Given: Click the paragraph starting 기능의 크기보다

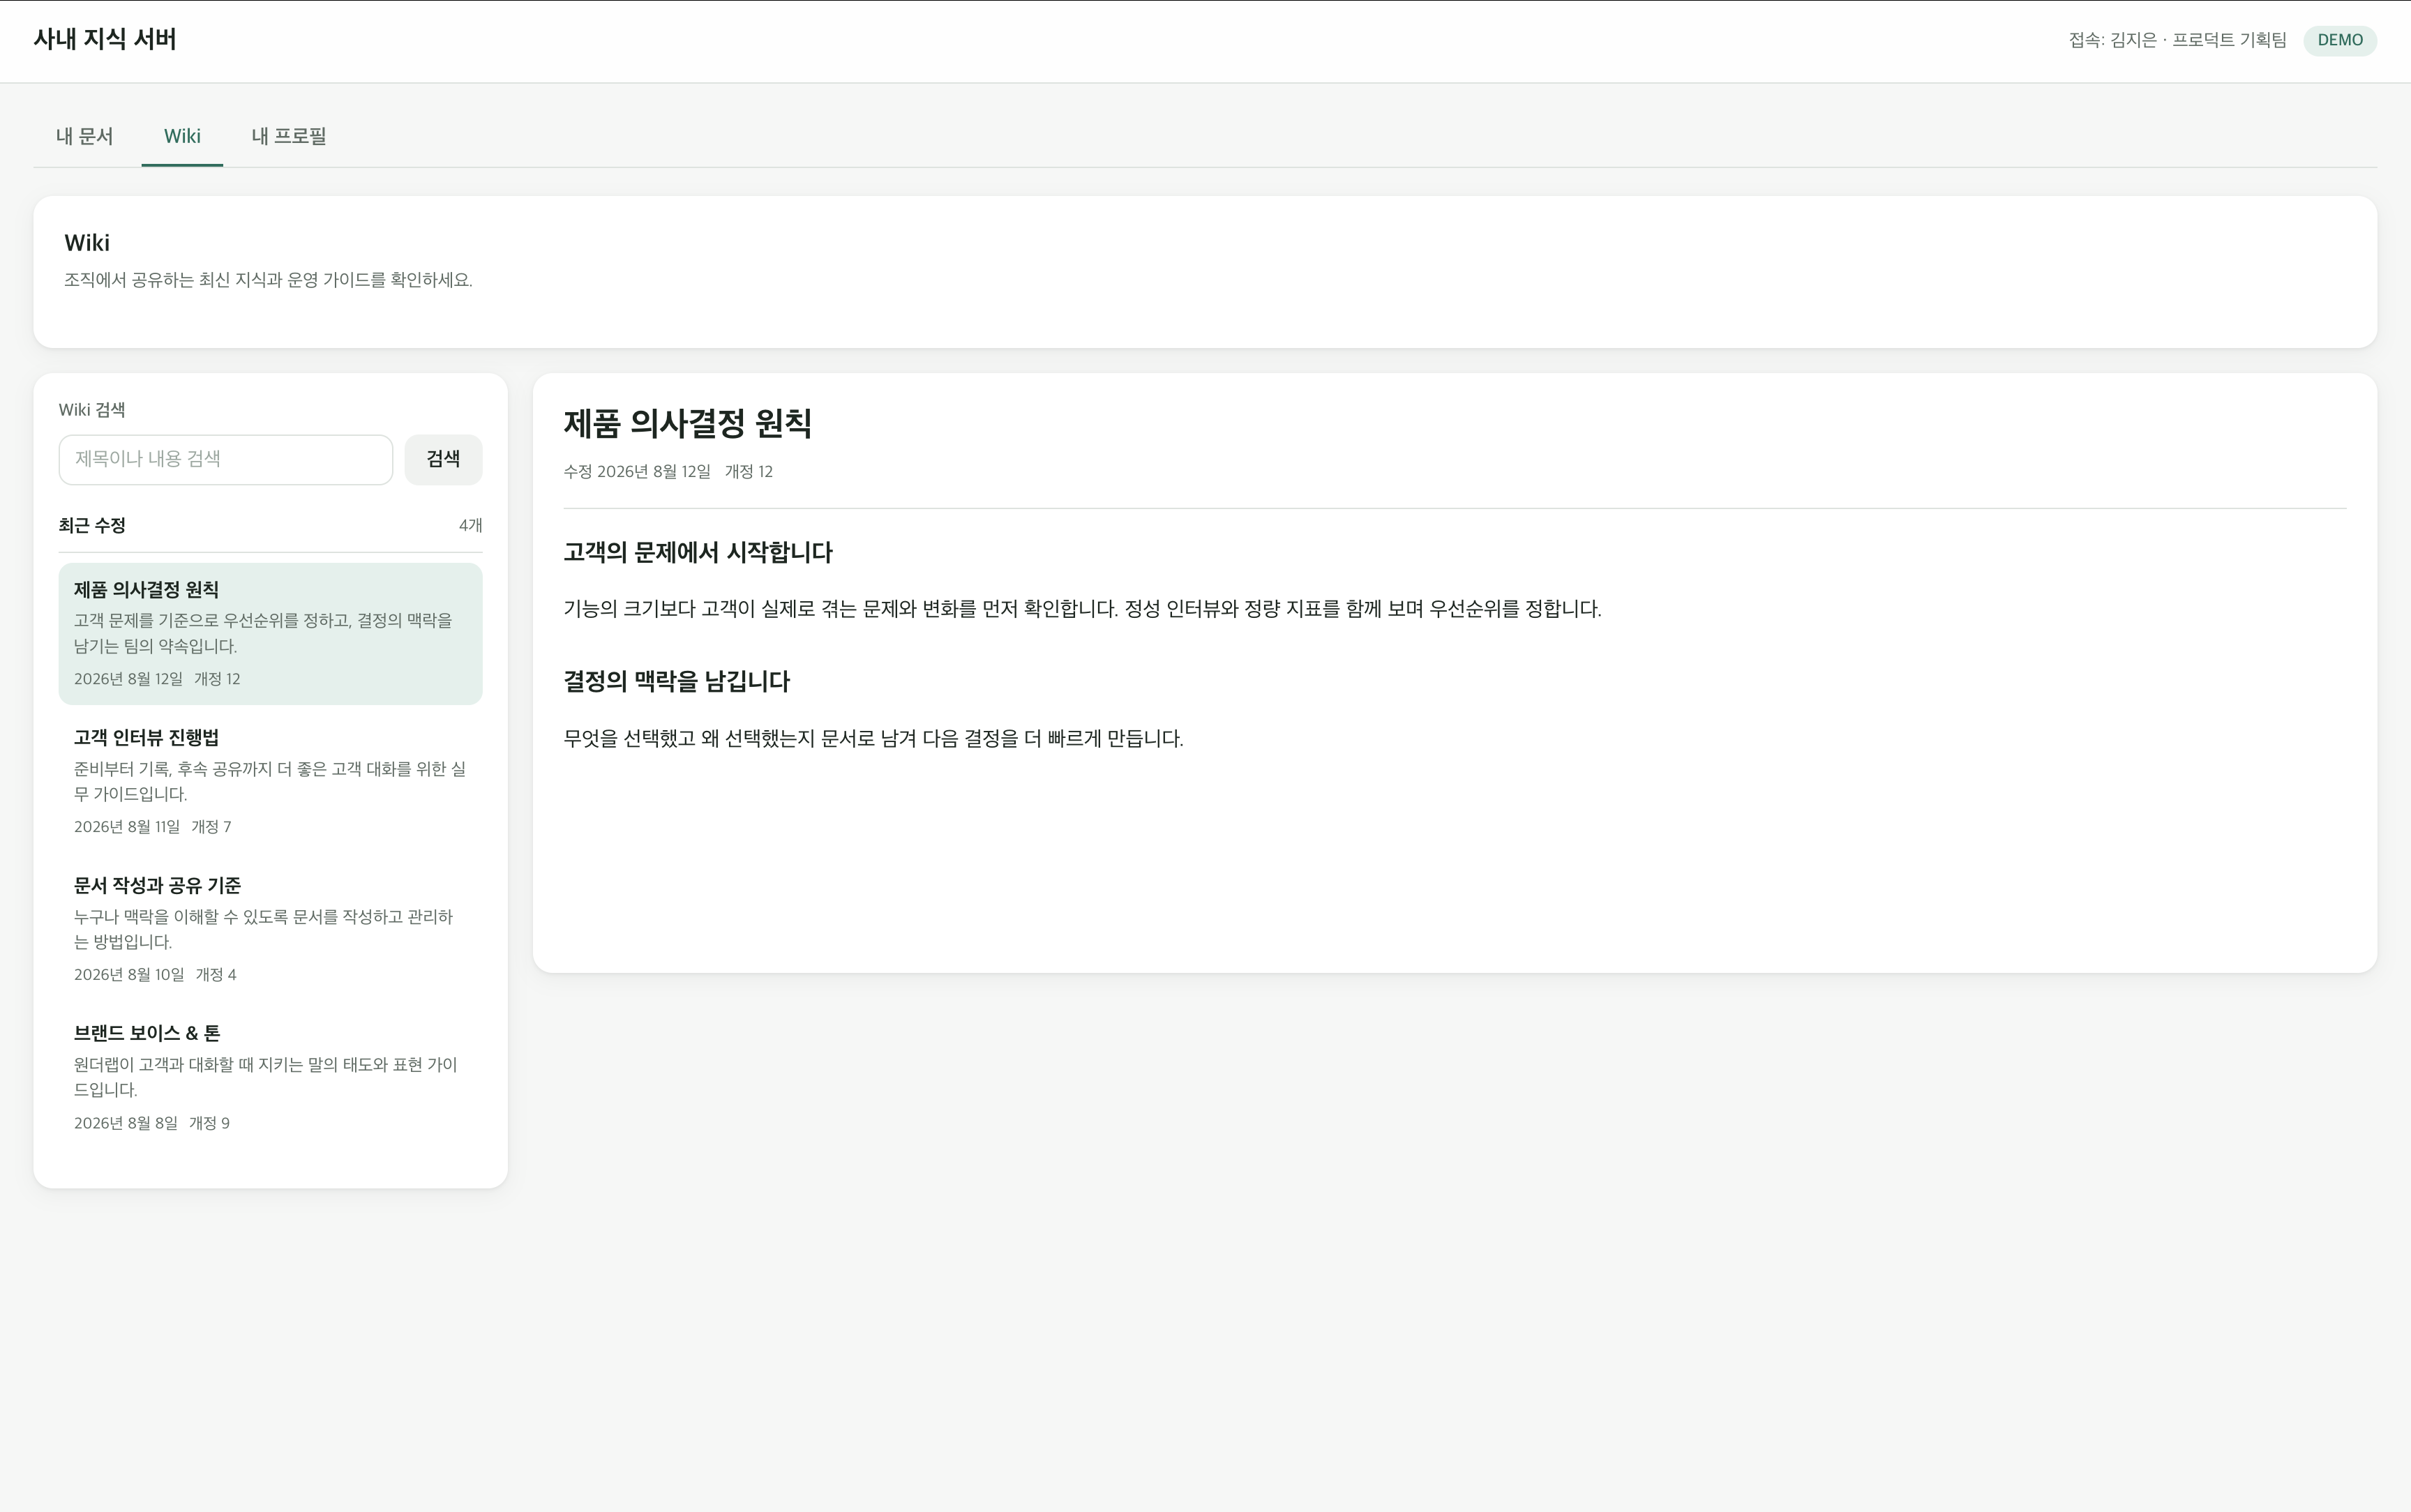Looking at the screenshot, I should click(x=1082, y=609).
